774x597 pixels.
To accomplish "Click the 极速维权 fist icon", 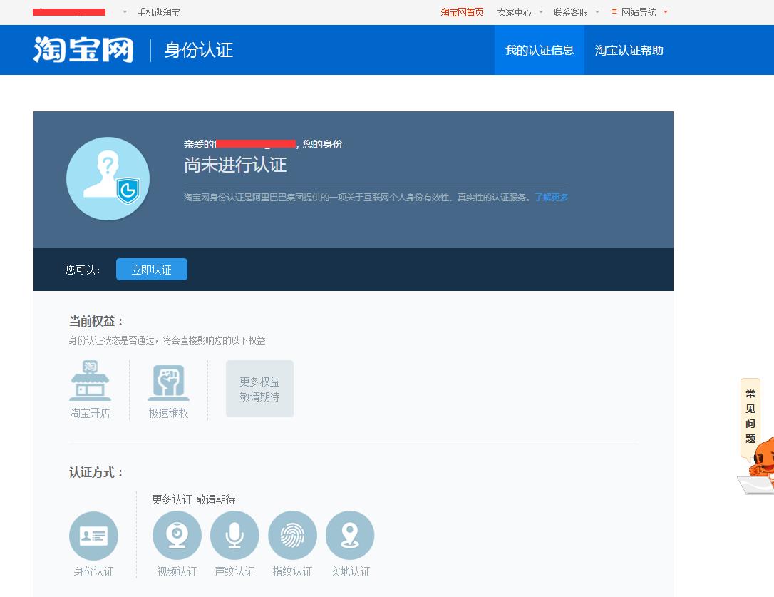I will tap(168, 382).
